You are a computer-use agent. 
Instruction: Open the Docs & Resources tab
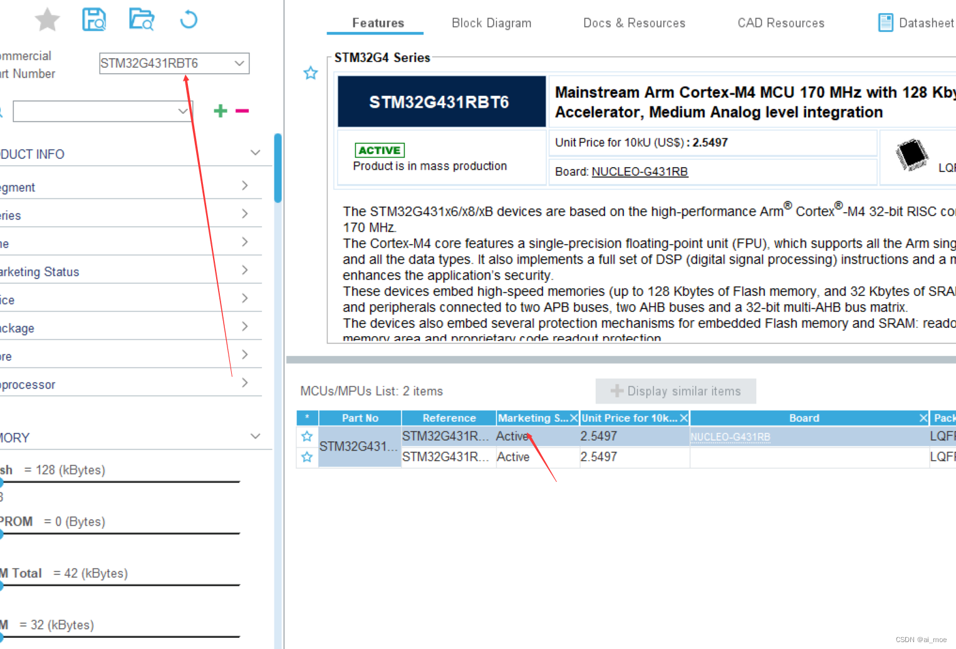pyautogui.click(x=634, y=23)
